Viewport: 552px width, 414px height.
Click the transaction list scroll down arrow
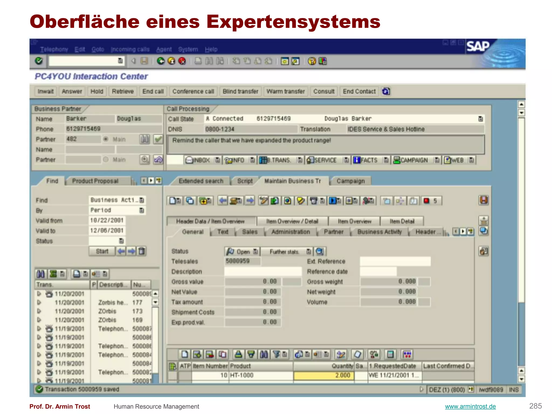[155, 302]
